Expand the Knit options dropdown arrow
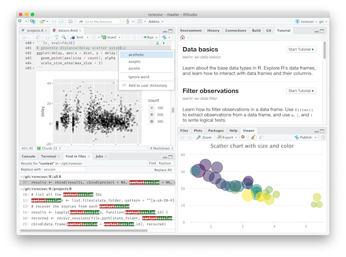 coord(88,38)
